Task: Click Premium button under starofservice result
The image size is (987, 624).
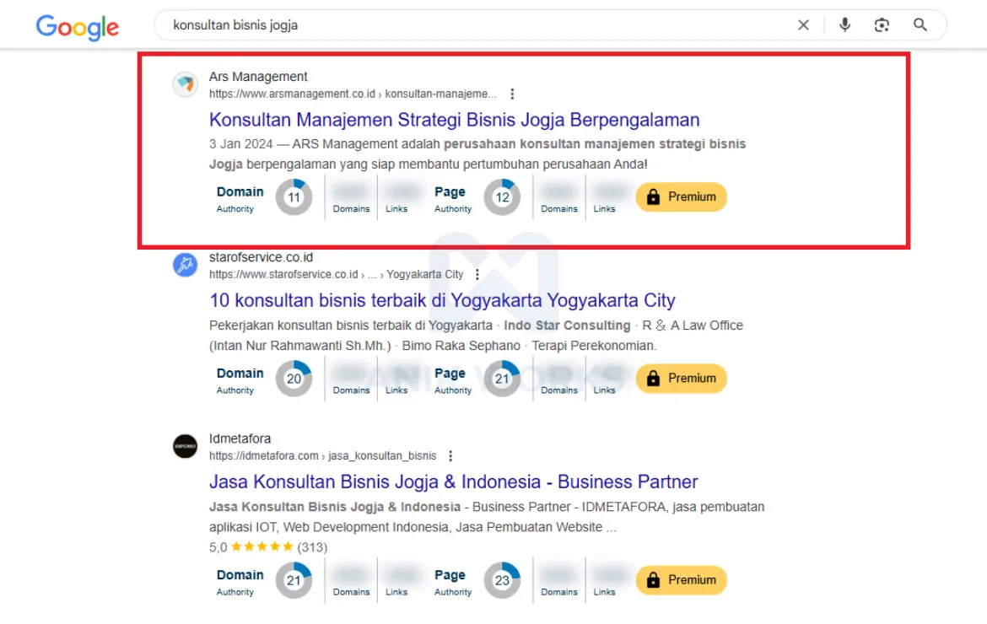Action: click(x=681, y=379)
